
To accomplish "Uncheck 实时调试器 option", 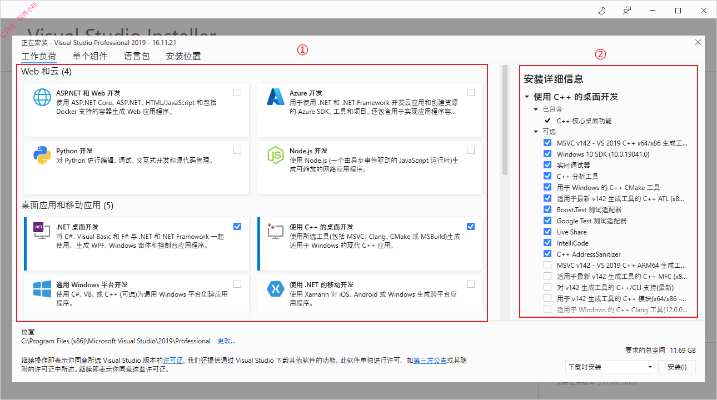I will point(547,165).
